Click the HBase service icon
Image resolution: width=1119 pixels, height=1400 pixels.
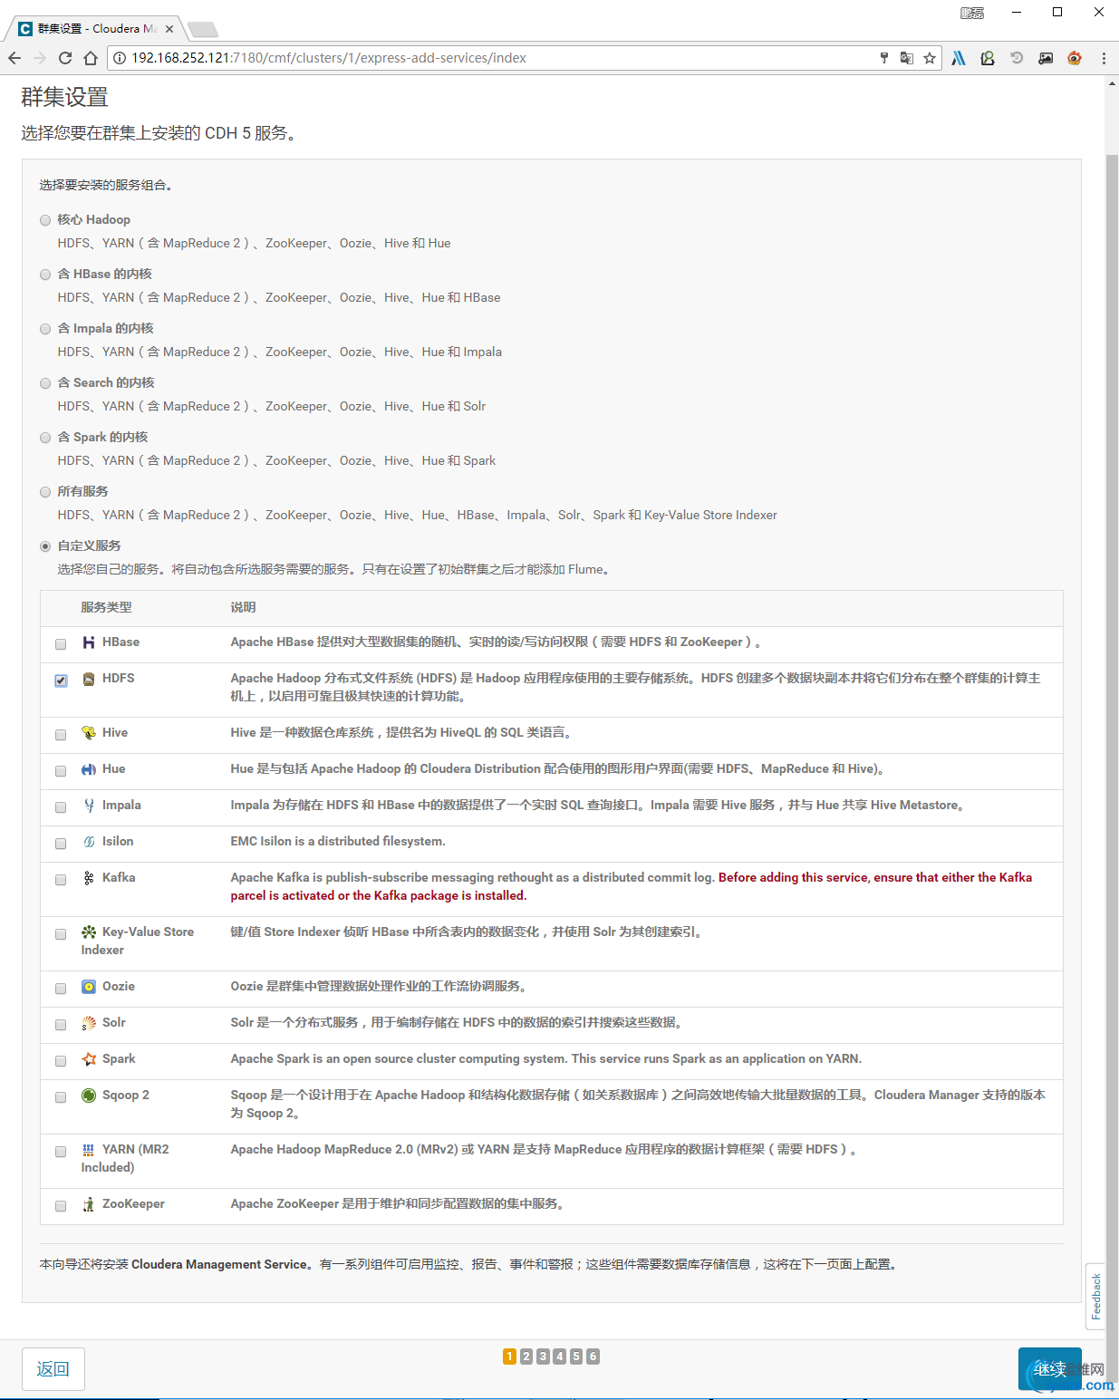tap(89, 642)
